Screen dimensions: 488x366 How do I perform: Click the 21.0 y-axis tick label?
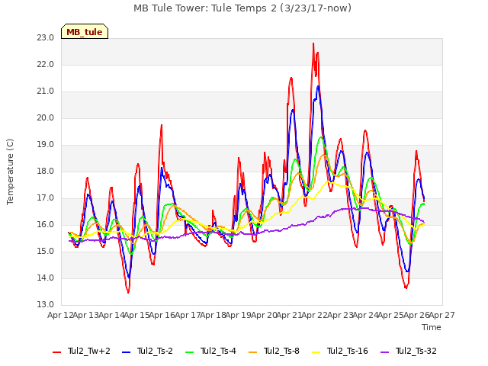click(46, 91)
